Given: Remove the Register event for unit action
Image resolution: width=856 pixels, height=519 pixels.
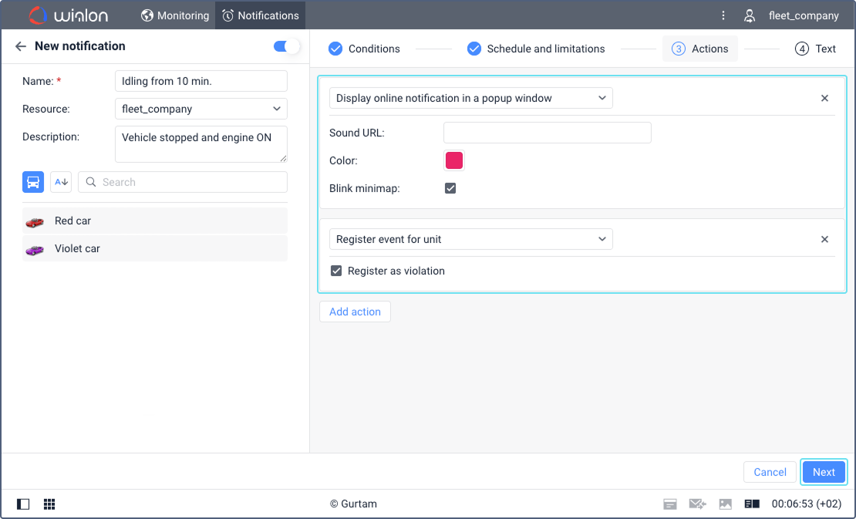Looking at the screenshot, I should tap(824, 240).
